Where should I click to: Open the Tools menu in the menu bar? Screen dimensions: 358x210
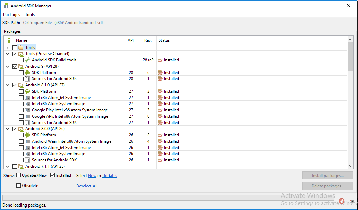30,15
